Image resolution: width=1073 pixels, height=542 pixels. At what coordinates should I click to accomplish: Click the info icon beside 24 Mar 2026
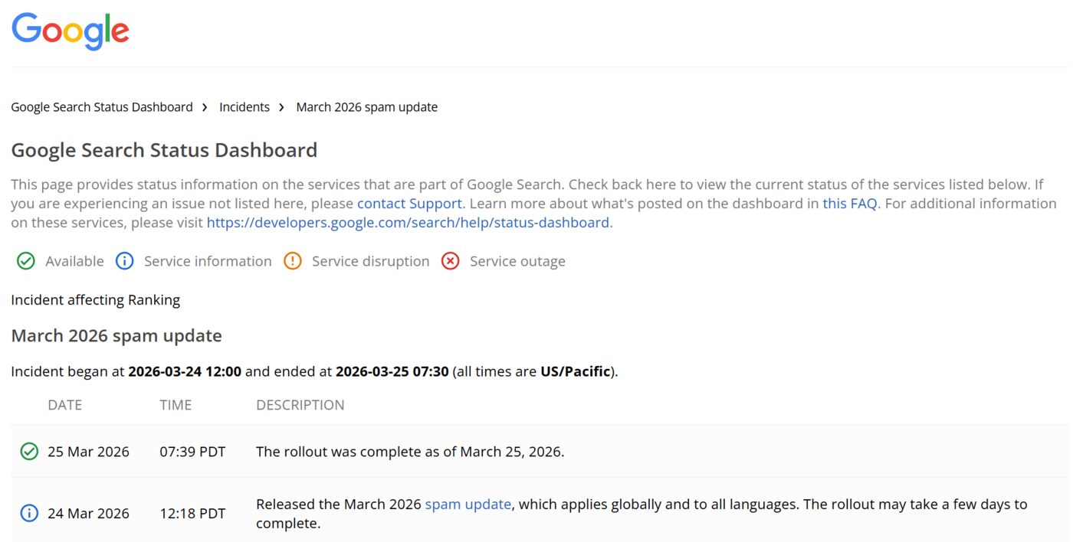point(28,513)
